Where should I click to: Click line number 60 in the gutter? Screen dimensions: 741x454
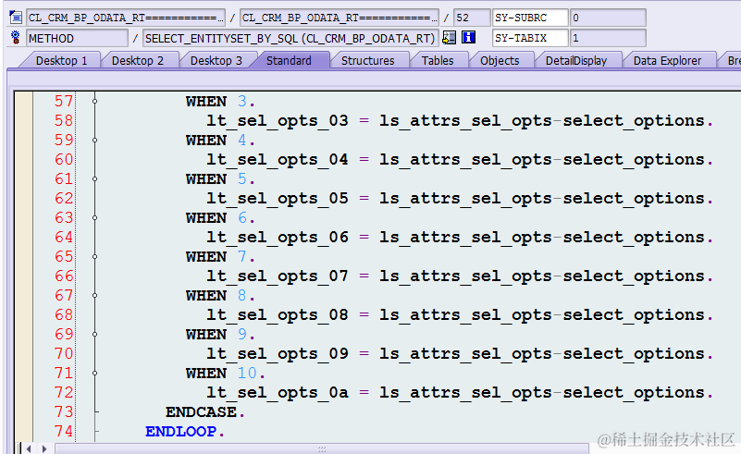64,159
